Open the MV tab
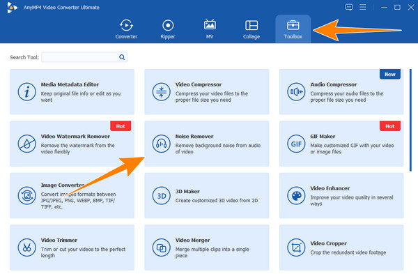This screenshot has height=274, width=418. 210,29
